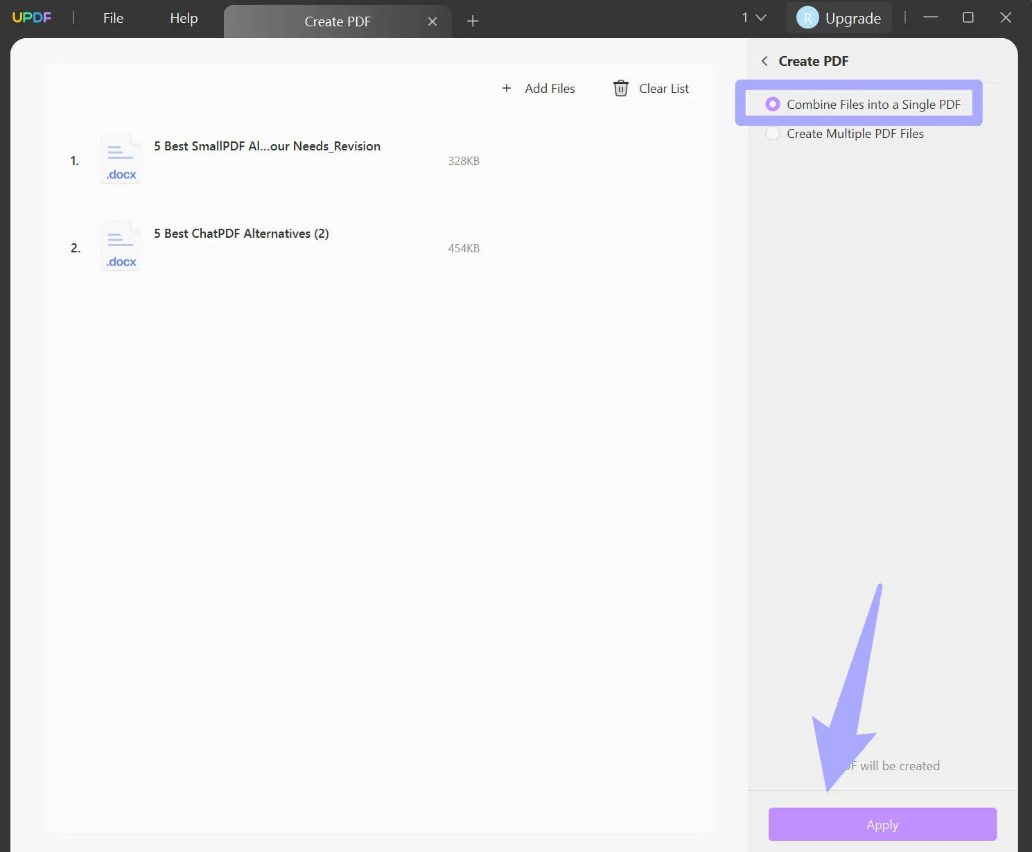1032x852 pixels.
Task: Click Add Files to import documents
Action: [x=550, y=88]
